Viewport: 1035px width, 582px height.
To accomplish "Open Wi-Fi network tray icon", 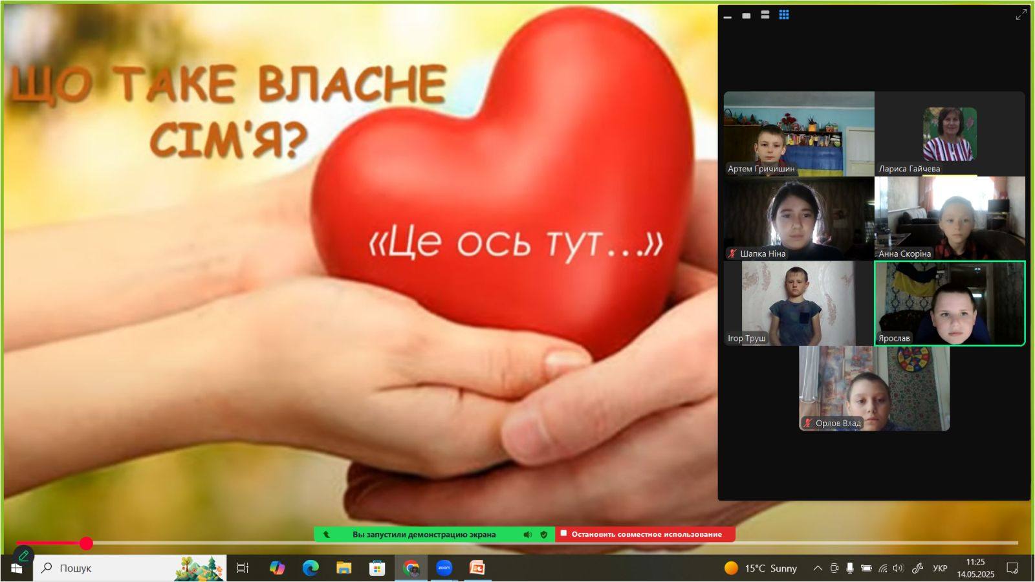I will 883,568.
